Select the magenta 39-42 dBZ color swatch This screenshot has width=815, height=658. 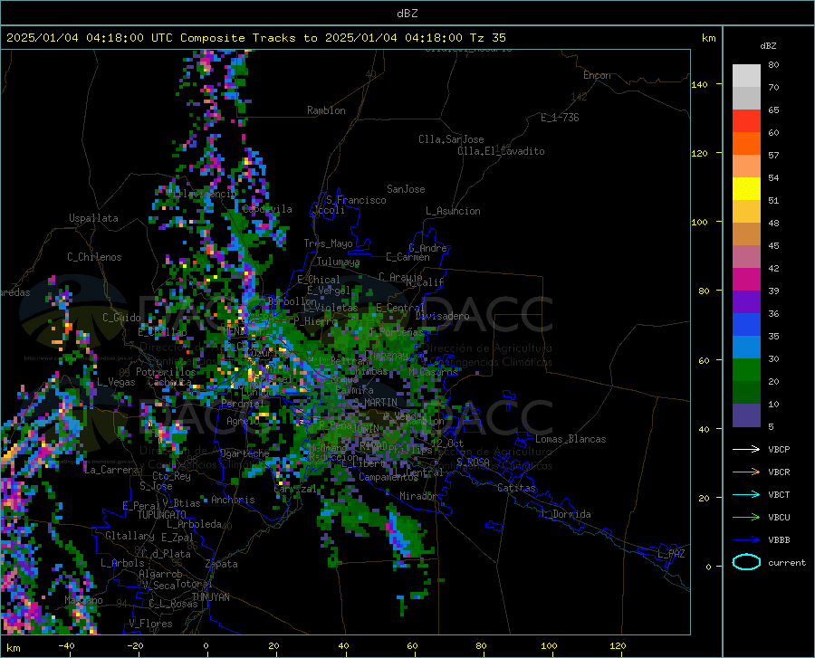(x=746, y=280)
